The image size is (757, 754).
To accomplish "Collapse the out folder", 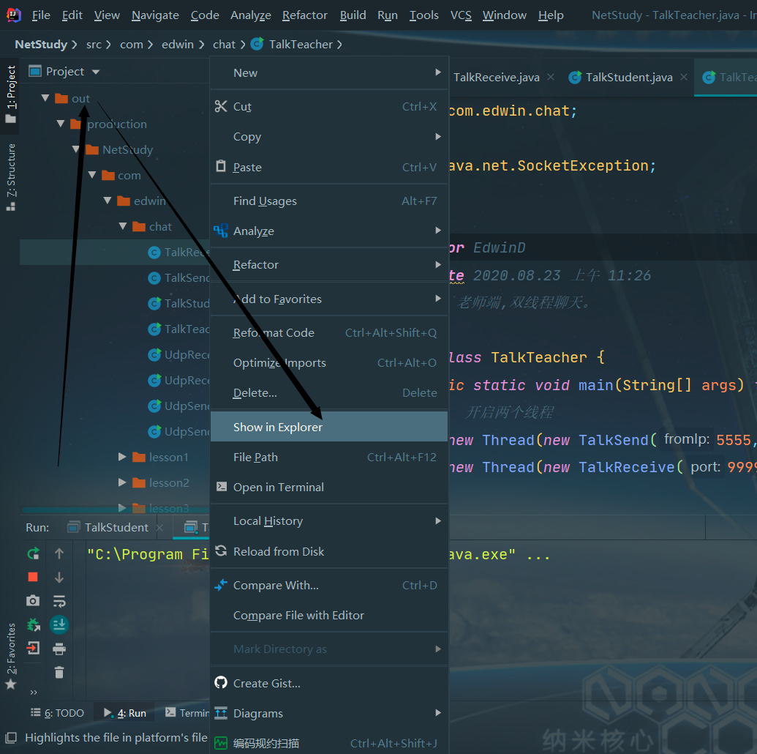I will click(45, 98).
